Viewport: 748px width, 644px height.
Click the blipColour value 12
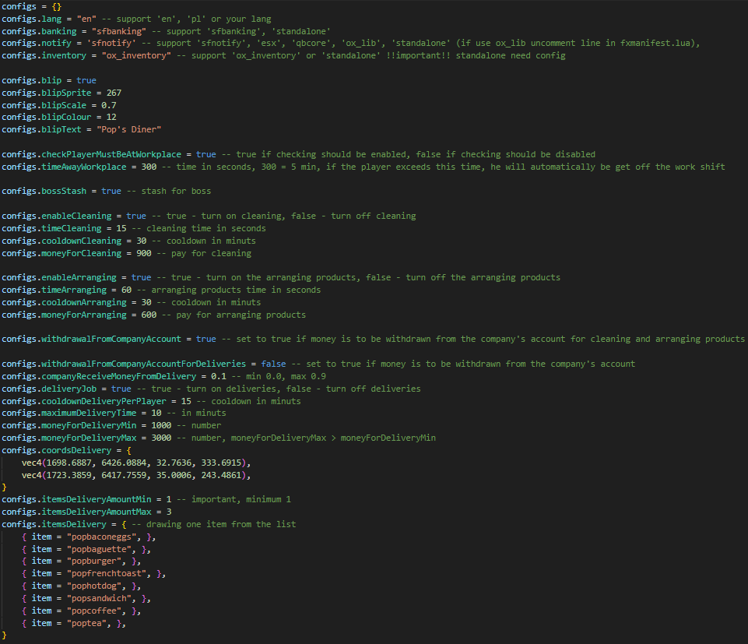click(111, 118)
